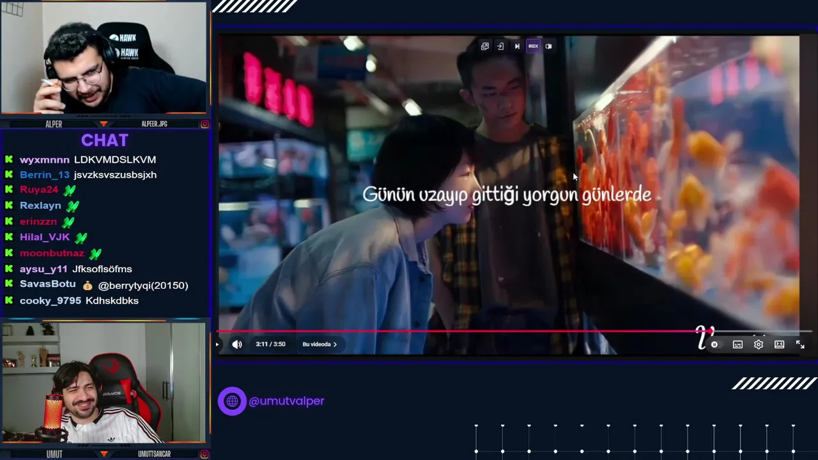Select username moonbutnaz in chat
The width and height of the screenshot is (818, 460).
[52, 254]
